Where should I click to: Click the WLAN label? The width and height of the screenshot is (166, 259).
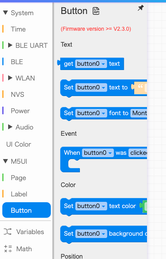tap(25, 78)
